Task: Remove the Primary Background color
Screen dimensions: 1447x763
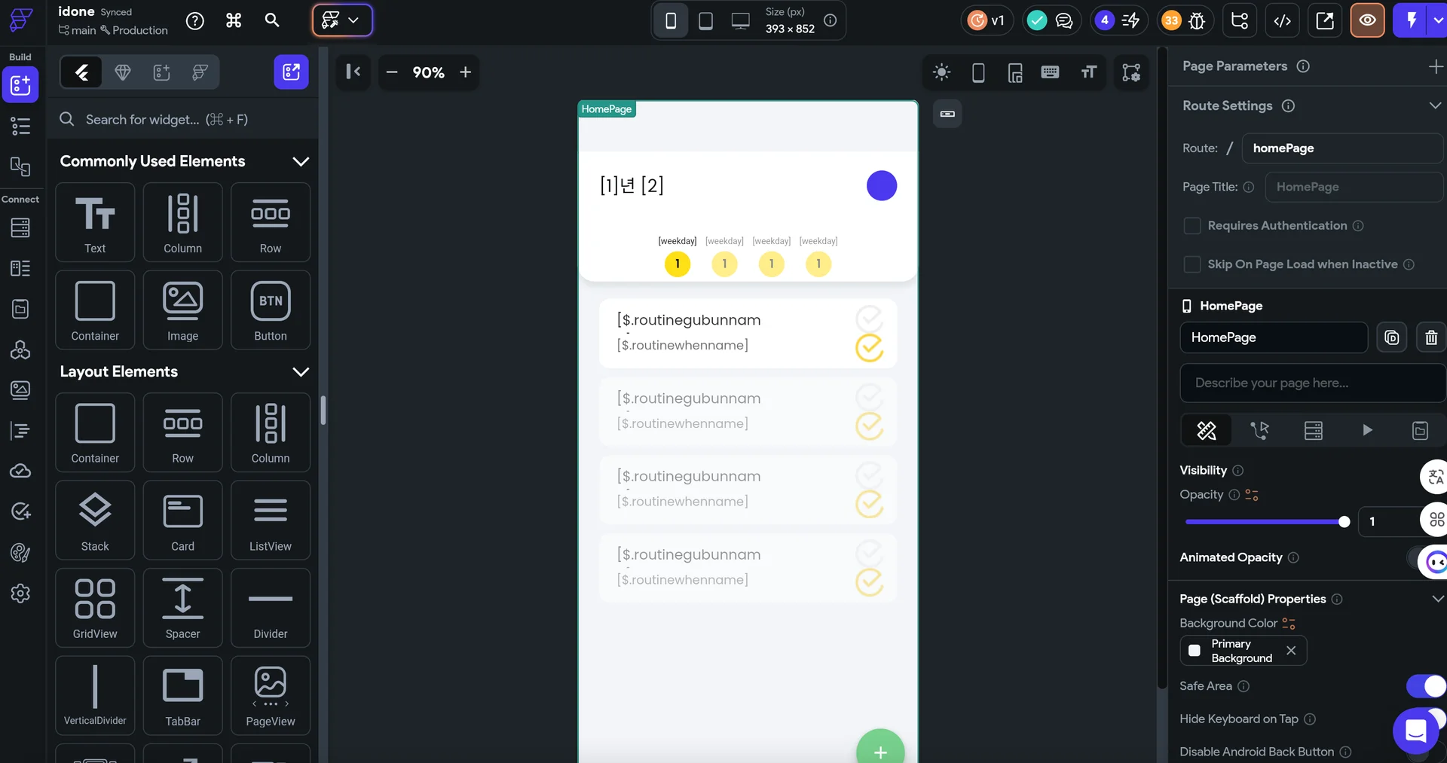Action: pos(1291,651)
